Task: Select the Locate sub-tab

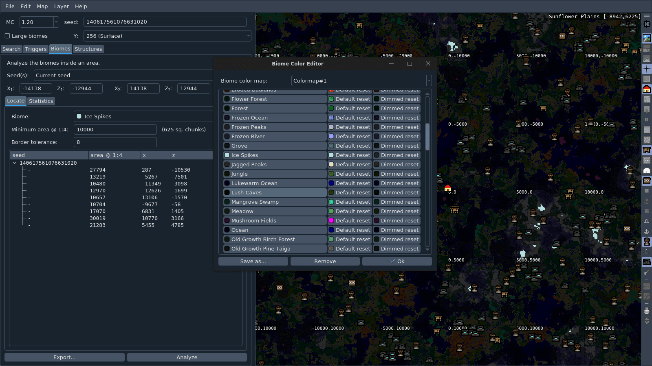Action: (16, 100)
